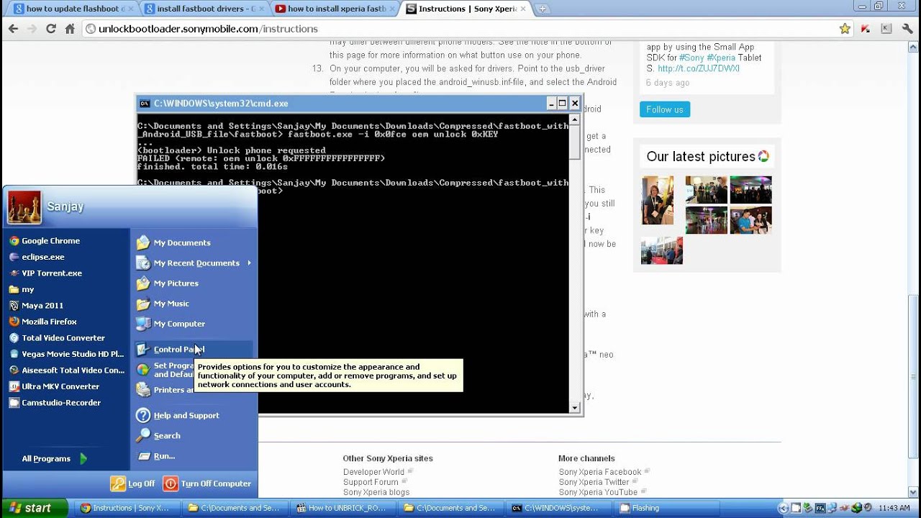This screenshot has width=921, height=518.
Task: Click the taskbar clock 11:43 AM
Action: tap(894, 508)
